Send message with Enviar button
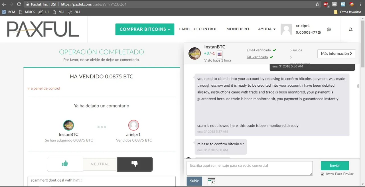Viewport: 365px width, 187px height. tap(335, 166)
